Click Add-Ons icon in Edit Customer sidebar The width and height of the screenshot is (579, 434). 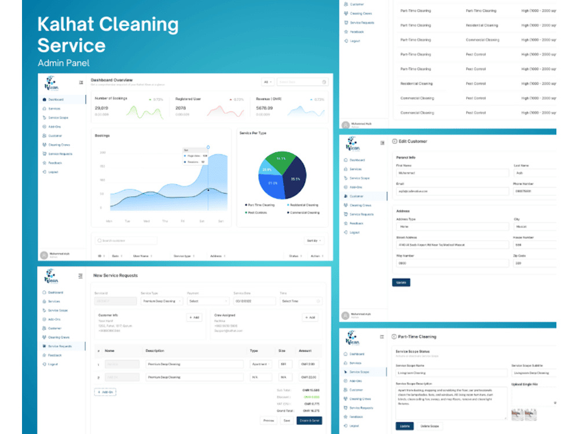coord(346,187)
